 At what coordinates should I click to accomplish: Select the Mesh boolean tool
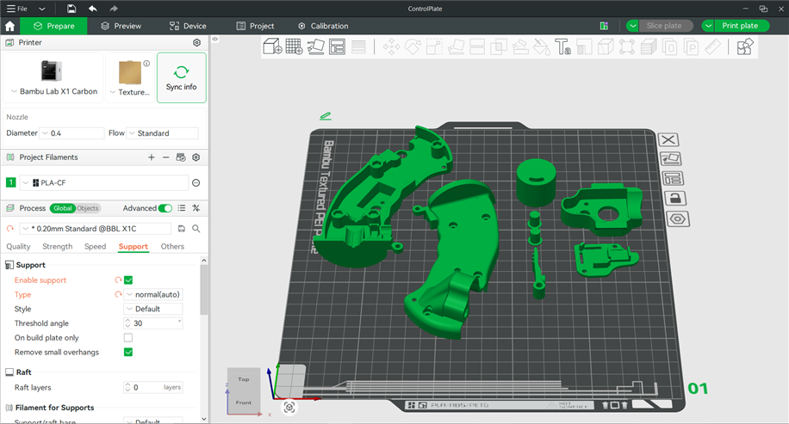(x=499, y=47)
